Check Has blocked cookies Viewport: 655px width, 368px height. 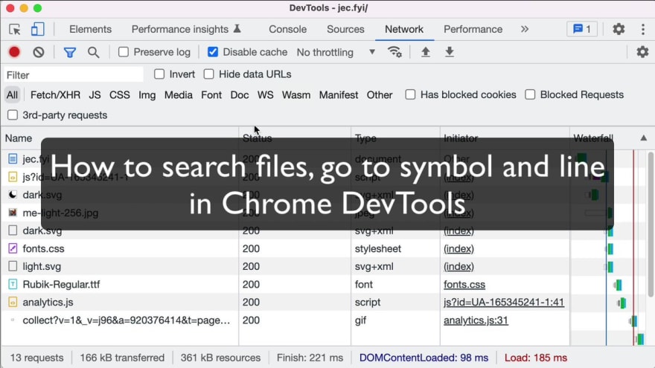pyautogui.click(x=410, y=94)
